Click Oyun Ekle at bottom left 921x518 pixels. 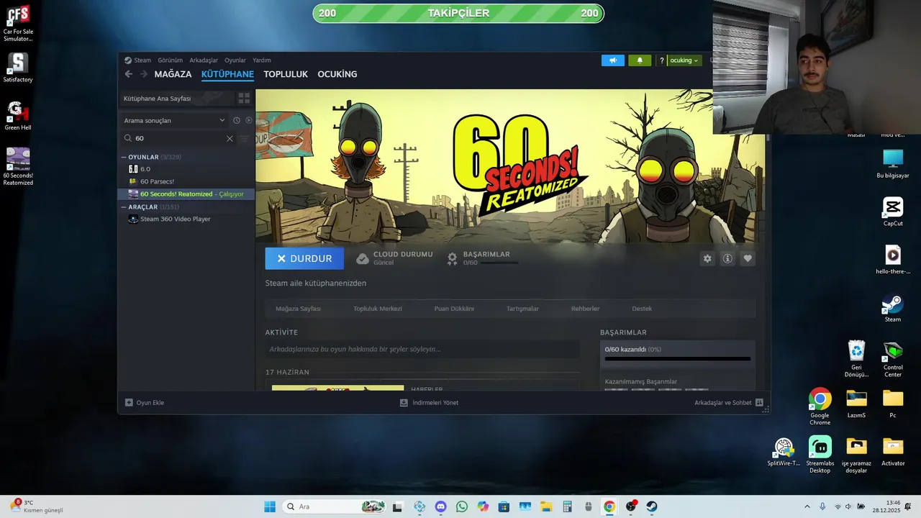click(x=145, y=403)
